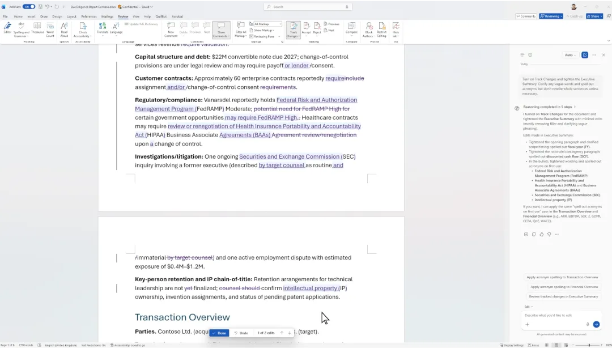Viewport: 612px width, 348px height.
Task: Run Check Accessibility
Action: [x=82, y=29]
